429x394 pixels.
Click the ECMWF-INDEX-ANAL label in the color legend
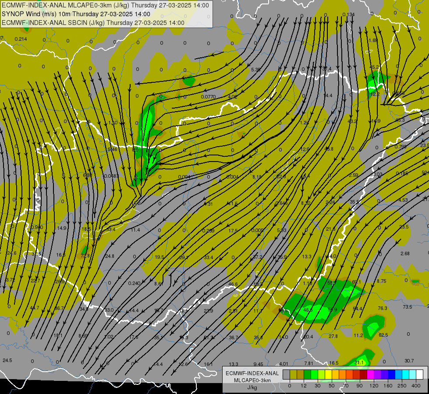[252, 373]
